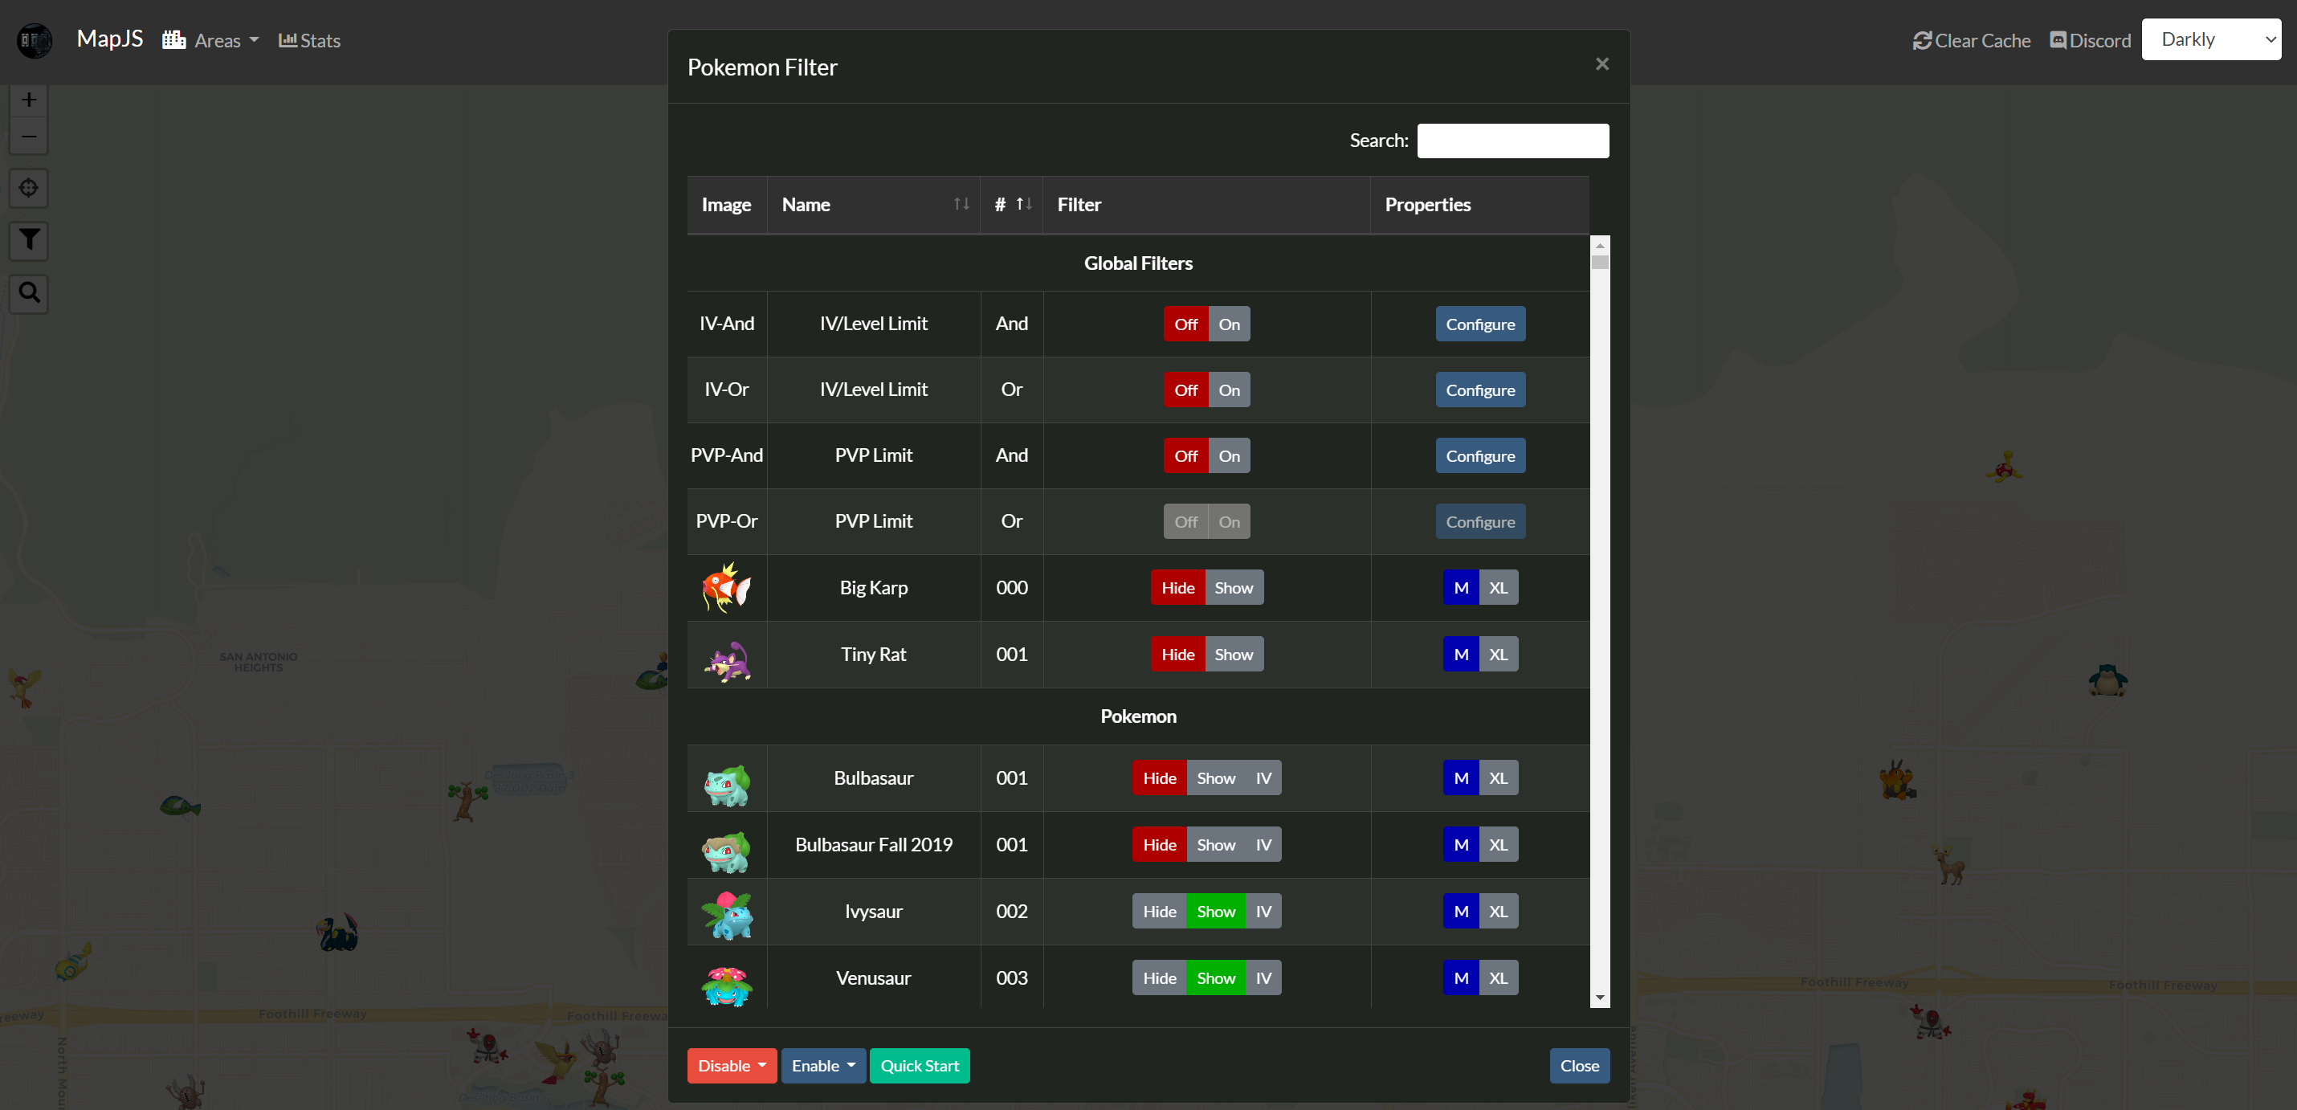2297x1110 pixels.
Task: Open the Enable dropdown
Action: coord(822,1065)
